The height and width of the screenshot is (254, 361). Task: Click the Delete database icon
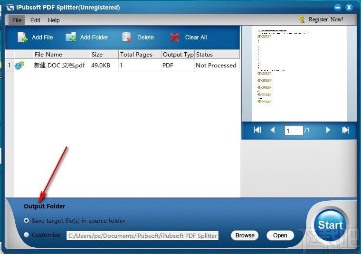pos(126,37)
